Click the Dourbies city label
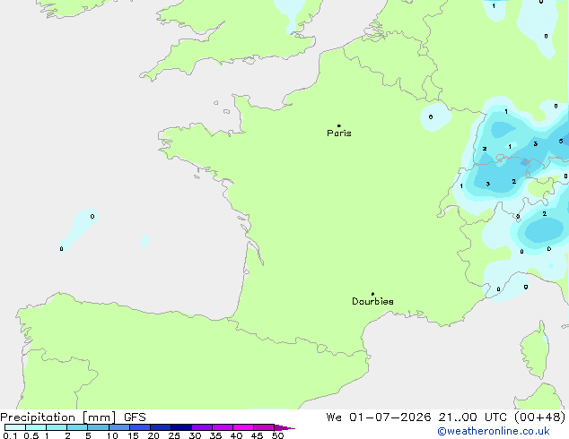 (x=372, y=301)
